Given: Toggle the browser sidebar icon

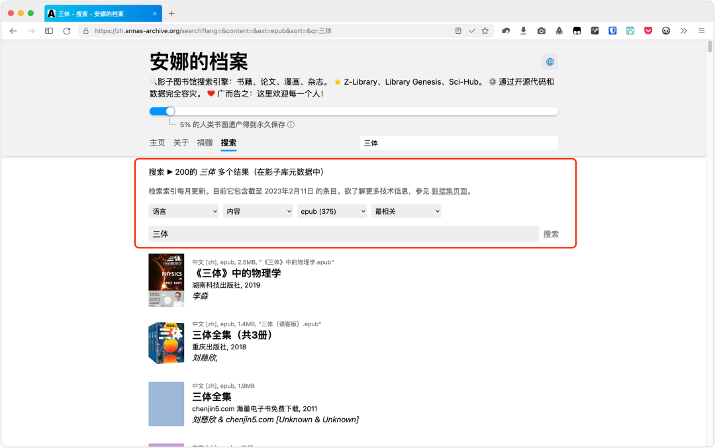Looking at the screenshot, I should [49, 31].
